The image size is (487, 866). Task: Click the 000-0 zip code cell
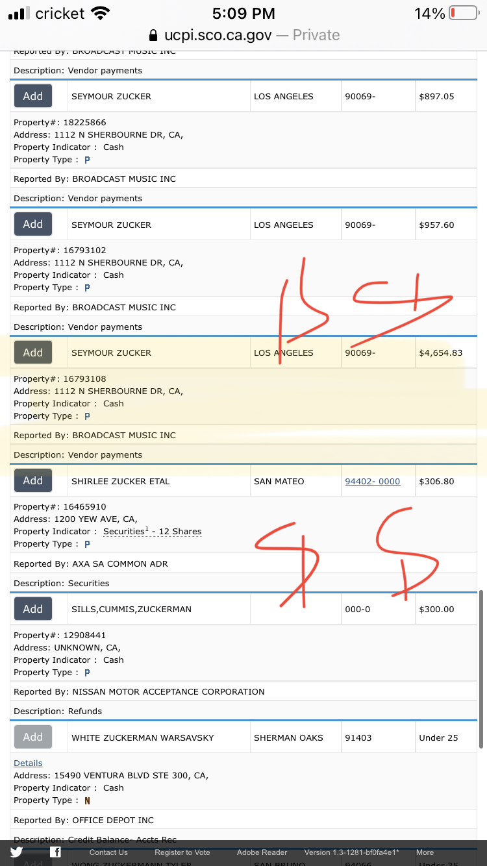click(377, 610)
